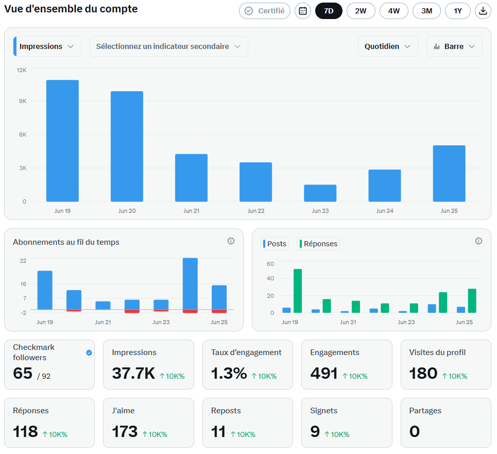Click the blue verified checkmark icon

tap(89, 353)
